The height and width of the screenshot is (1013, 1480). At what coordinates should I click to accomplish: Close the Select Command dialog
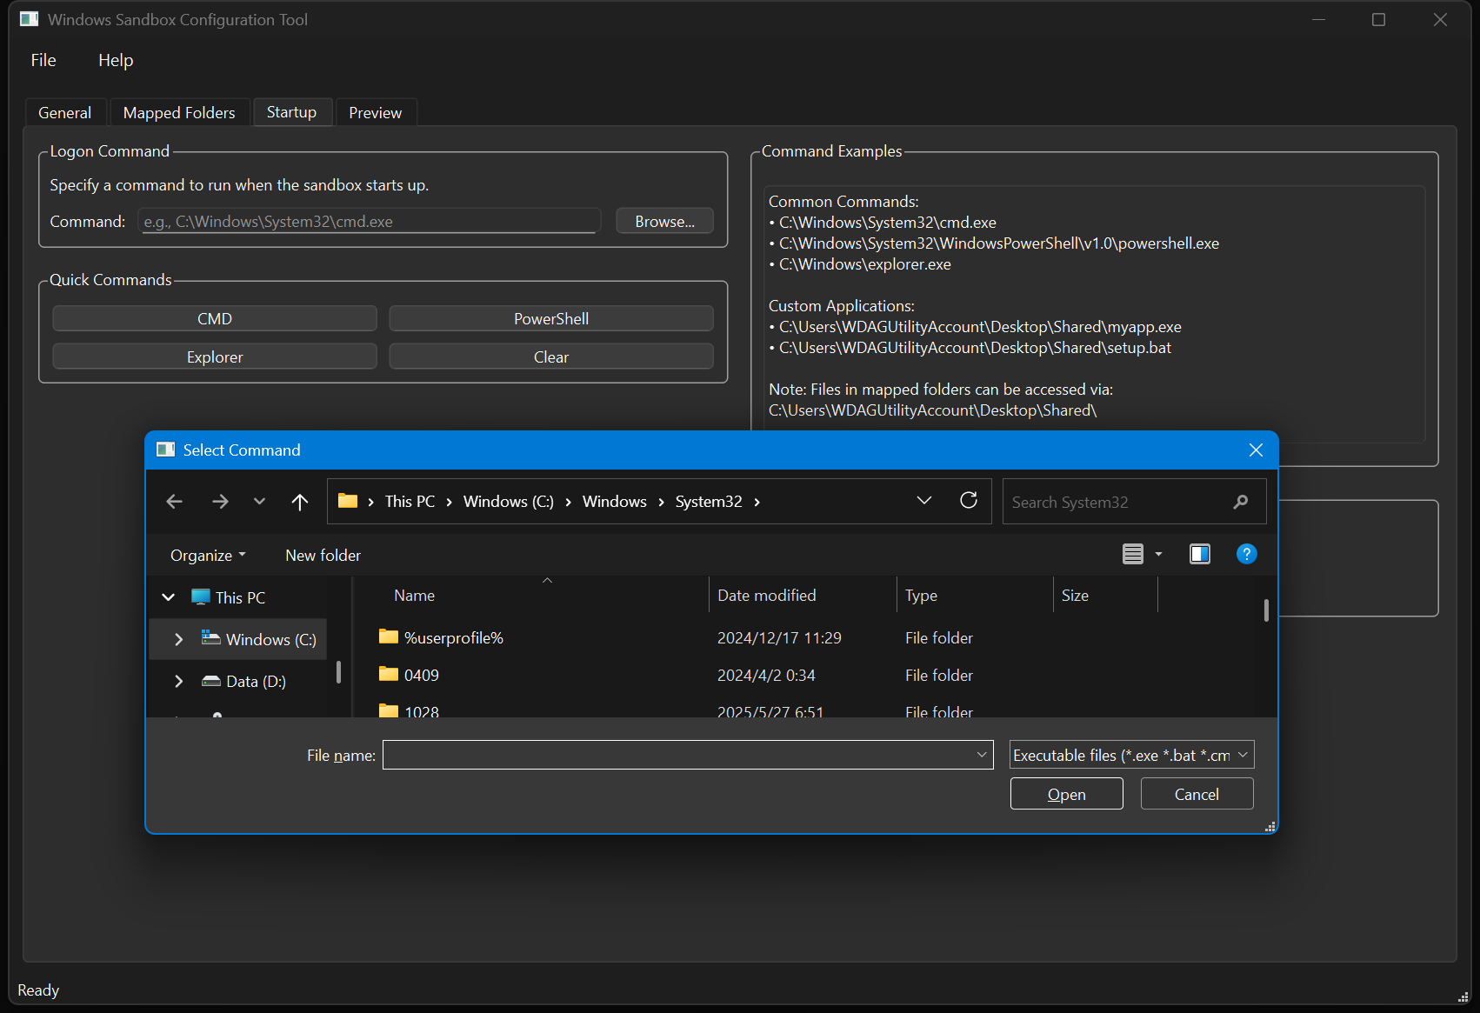click(1256, 450)
